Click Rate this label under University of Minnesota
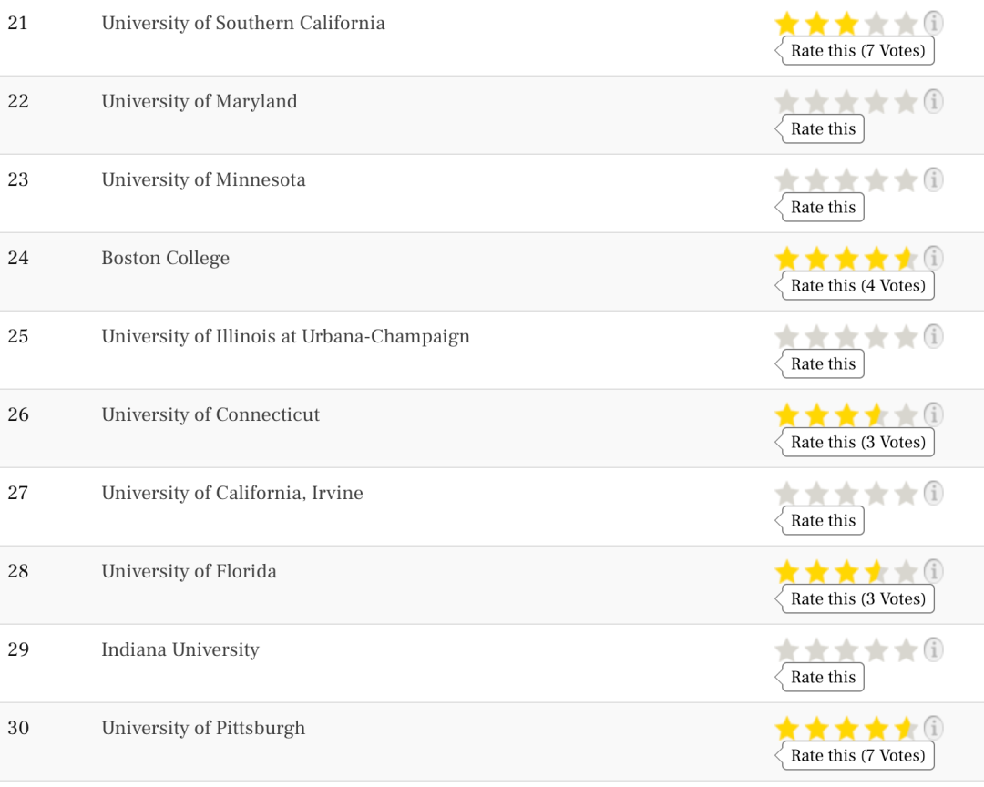This screenshot has width=984, height=787. [823, 208]
